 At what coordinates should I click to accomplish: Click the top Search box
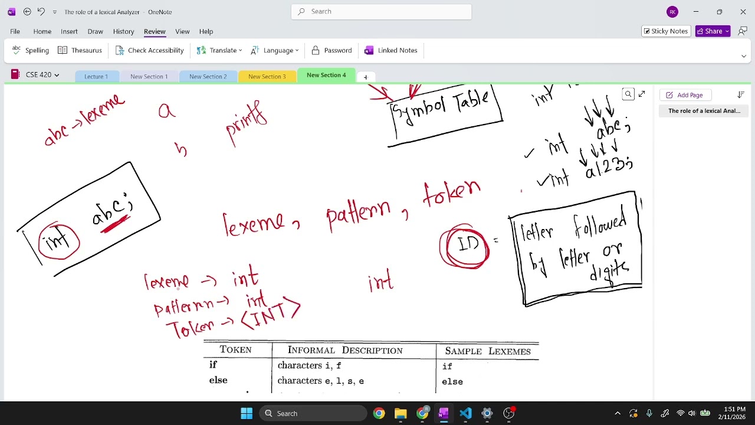(x=381, y=11)
